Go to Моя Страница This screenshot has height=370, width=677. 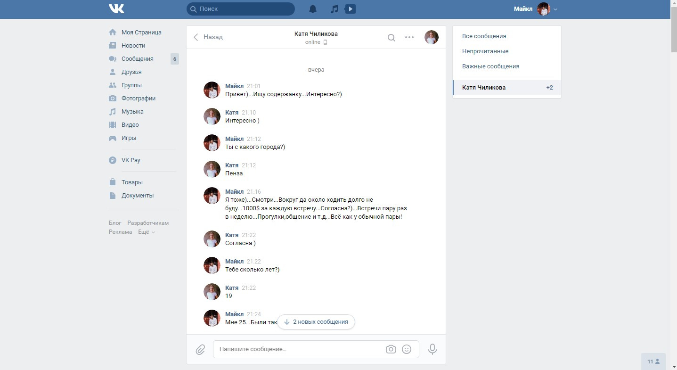pyautogui.click(x=141, y=33)
